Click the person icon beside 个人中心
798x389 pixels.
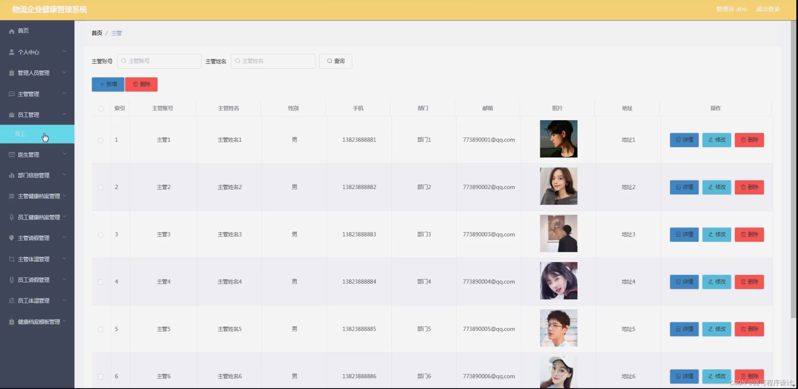pos(12,52)
